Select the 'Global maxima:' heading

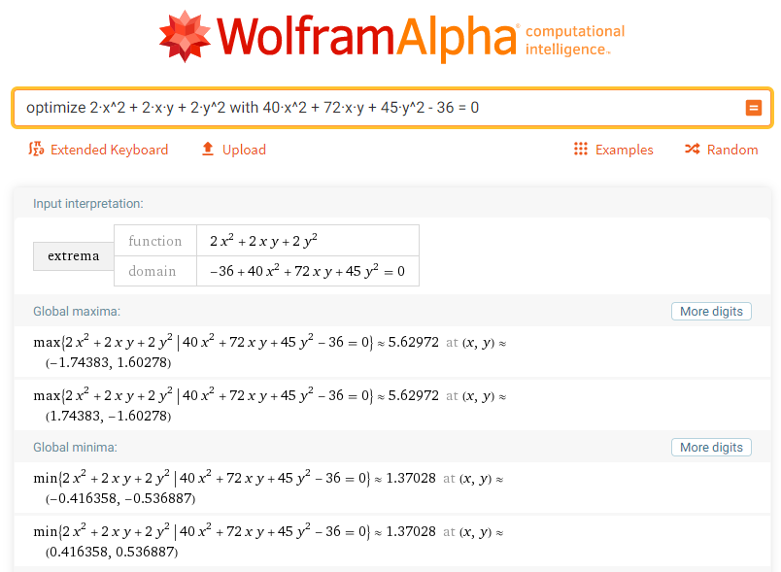click(77, 311)
